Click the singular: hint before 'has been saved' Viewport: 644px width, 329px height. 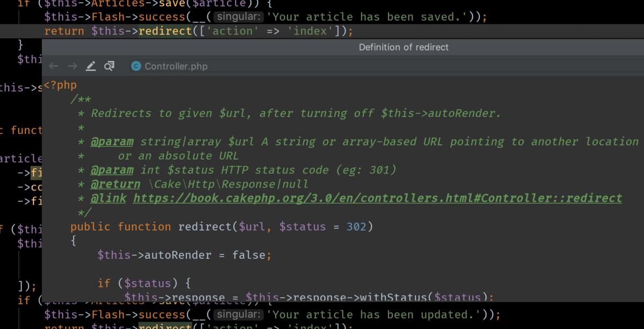point(238,17)
